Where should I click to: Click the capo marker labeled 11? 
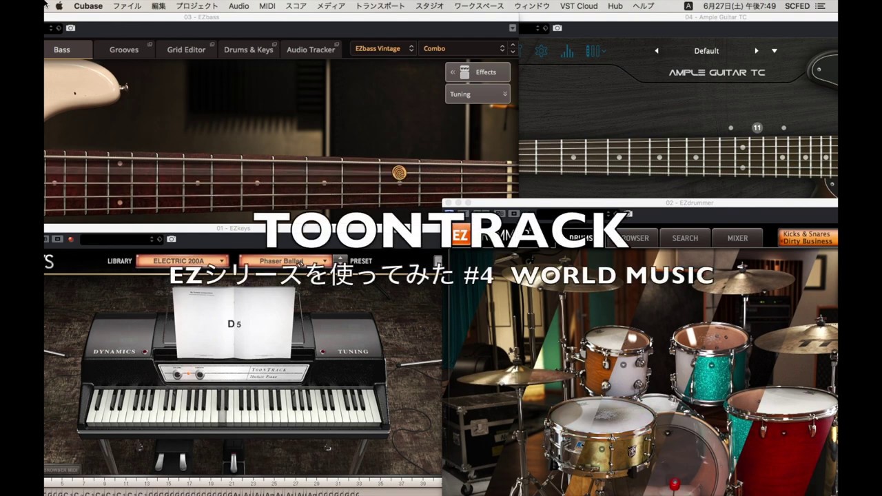coord(757,127)
